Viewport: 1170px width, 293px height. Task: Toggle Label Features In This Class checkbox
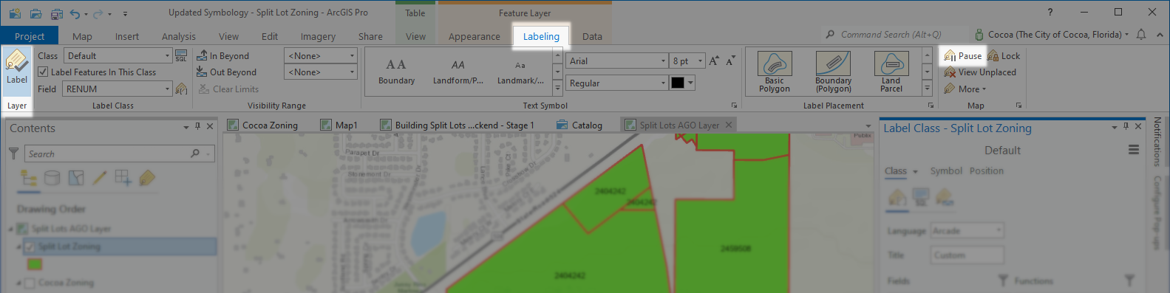[x=43, y=72]
